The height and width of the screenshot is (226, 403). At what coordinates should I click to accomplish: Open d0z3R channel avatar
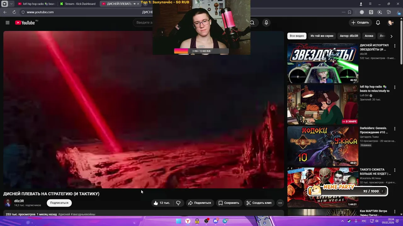8,203
